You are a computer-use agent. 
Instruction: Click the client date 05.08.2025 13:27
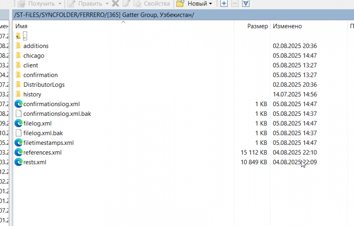[x=295, y=65]
